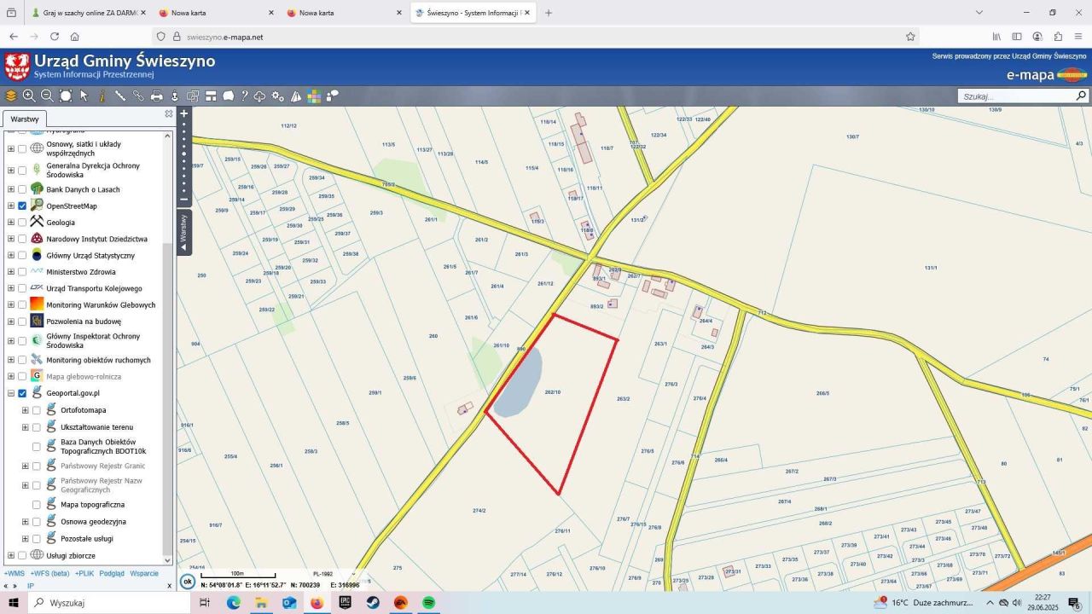
Task: Click the +PLIK link
Action: 84,574
